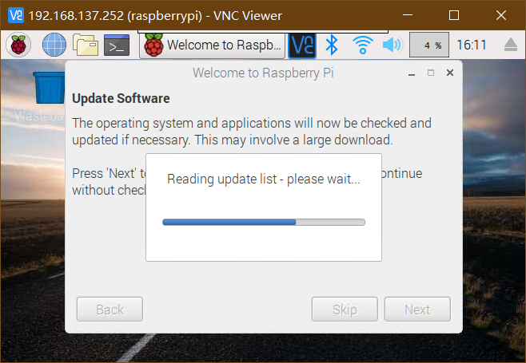Click the 16:11 panel clock

point(472,45)
